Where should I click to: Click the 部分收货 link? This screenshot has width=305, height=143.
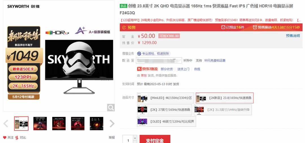pyautogui.click(x=167, y=69)
